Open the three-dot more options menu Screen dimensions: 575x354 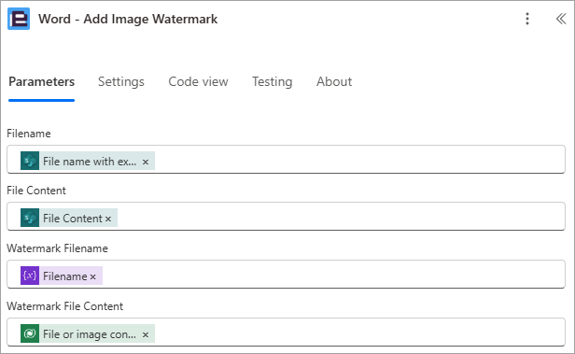pyautogui.click(x=527, y=19)
